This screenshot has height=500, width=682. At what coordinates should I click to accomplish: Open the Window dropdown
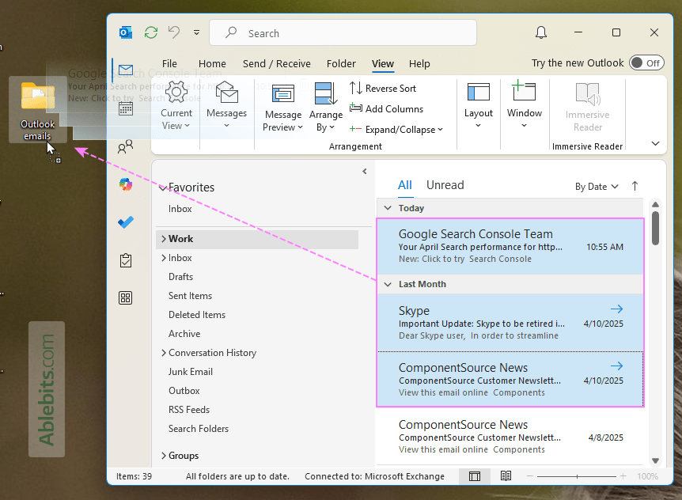click(x=524, y=104)
